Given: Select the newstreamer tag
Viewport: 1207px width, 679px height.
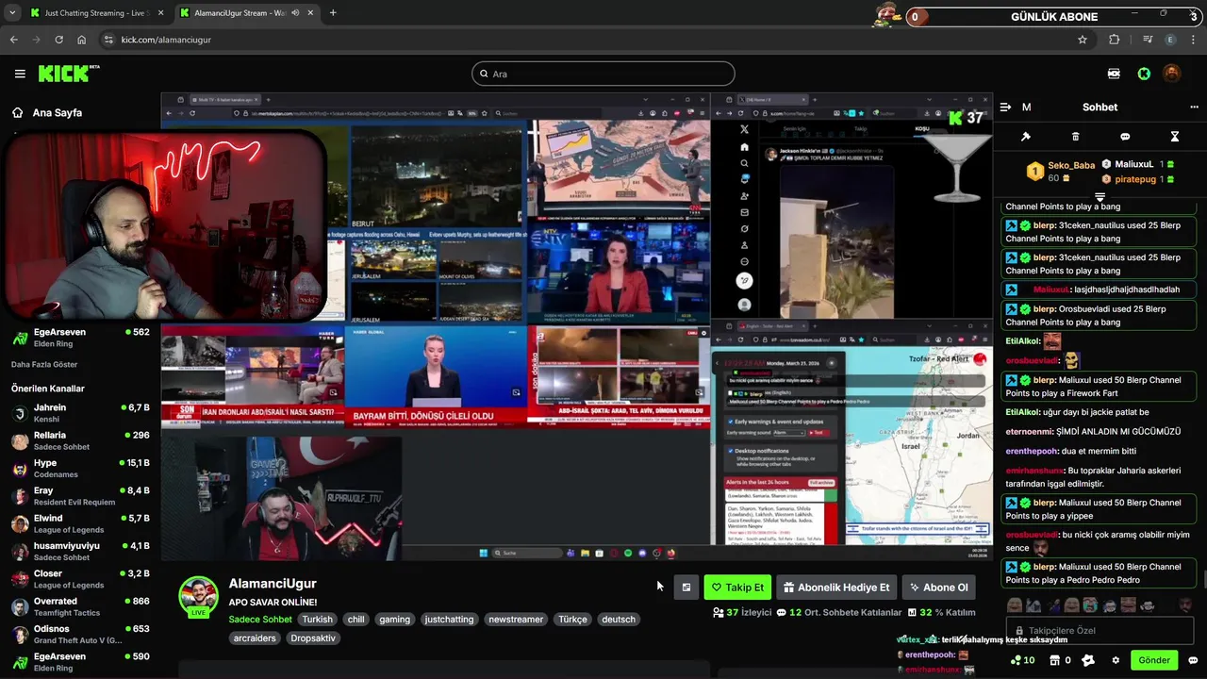Looking at the screenshot, I should pos(516,620).
